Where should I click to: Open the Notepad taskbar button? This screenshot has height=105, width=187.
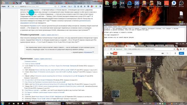(x=105, y=104)
